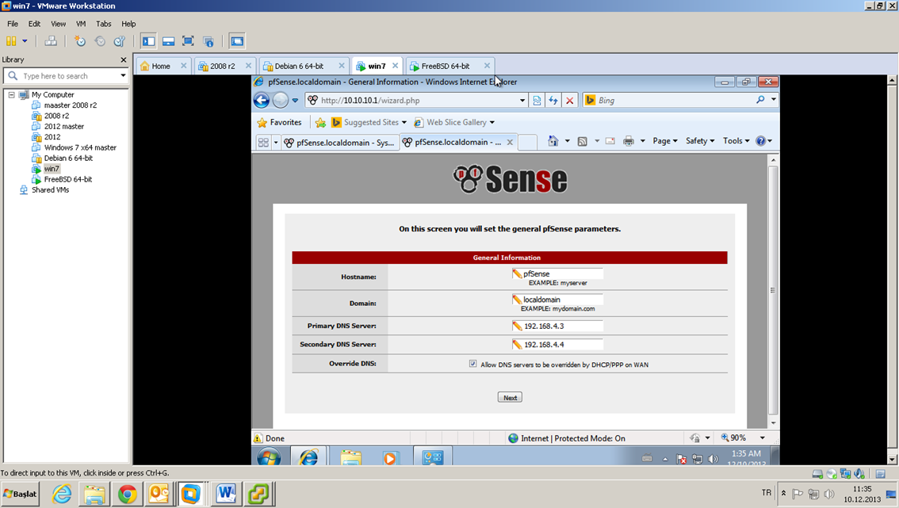Stop loading the page in IE
The image size is (899, 508).
569,101
